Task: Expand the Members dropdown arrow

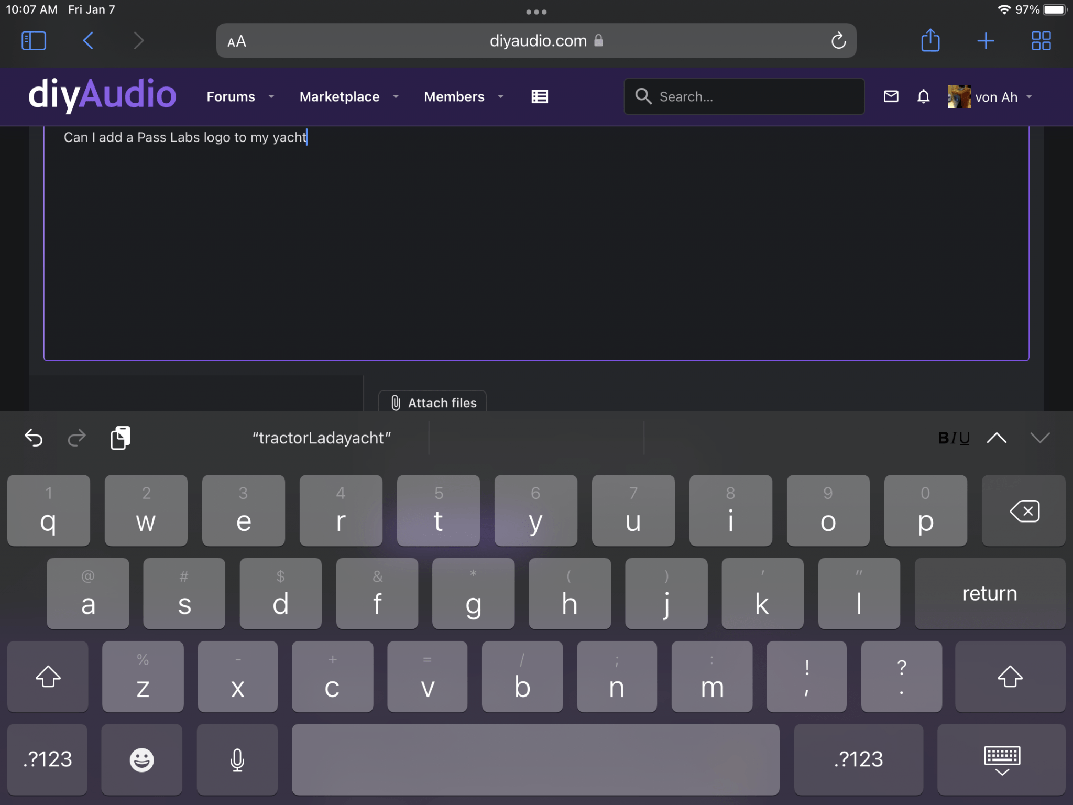Action: click(x=501, y=97)
